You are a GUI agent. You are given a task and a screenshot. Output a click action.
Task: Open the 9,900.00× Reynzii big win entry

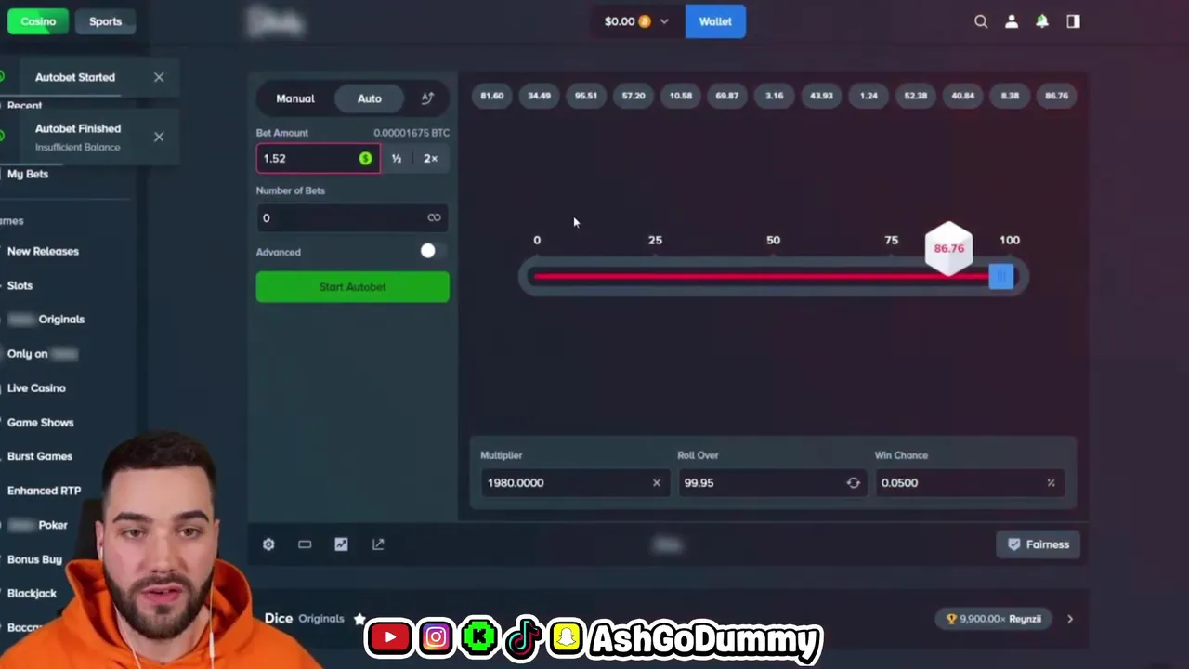pyautogui.click(x=994, y=619)
